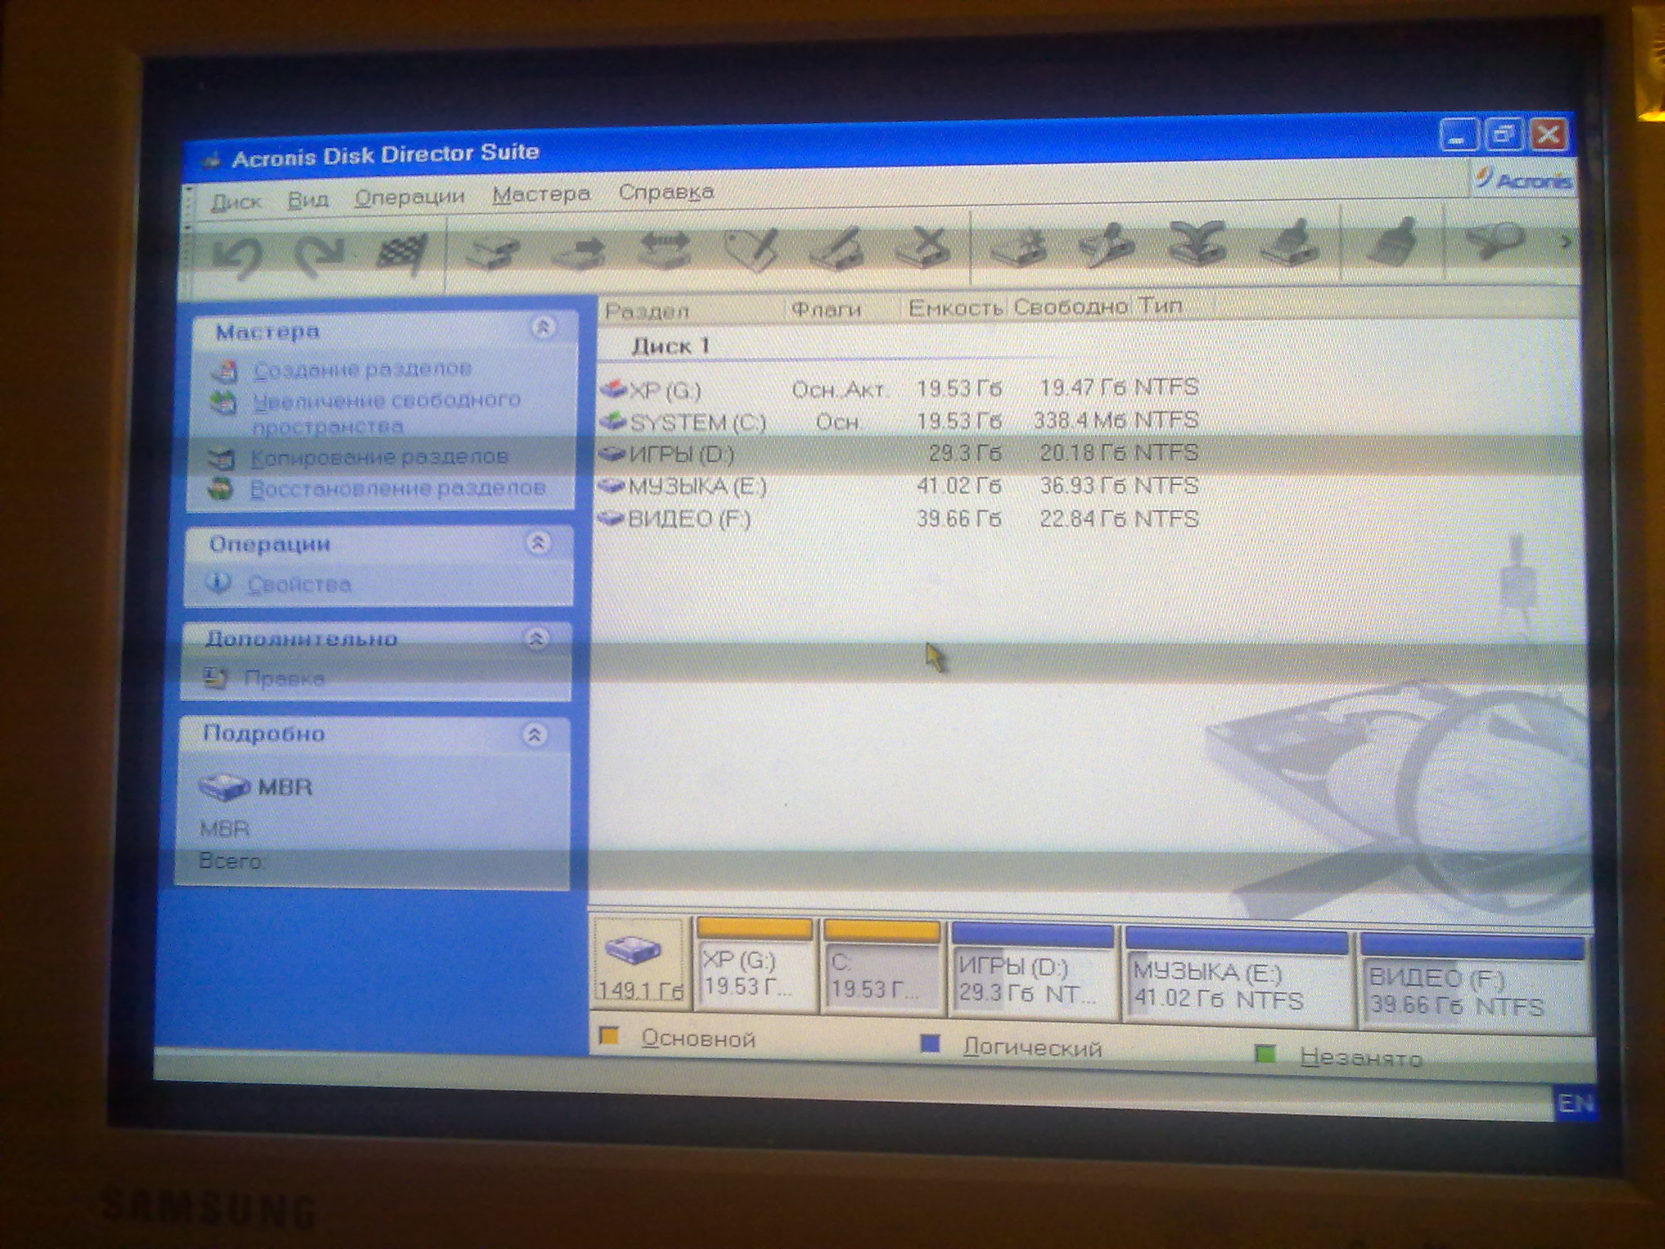
Task: Click the Resize partition double-arrow icon
Action: [x=665, y=249]
